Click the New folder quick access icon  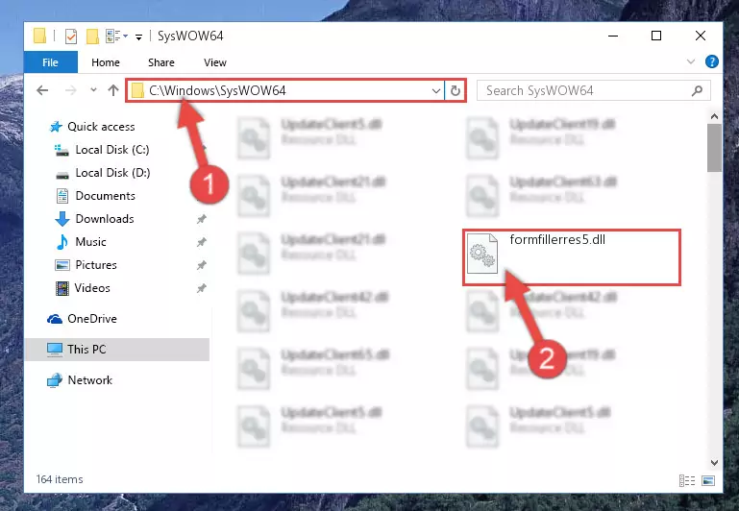[92, 36]
